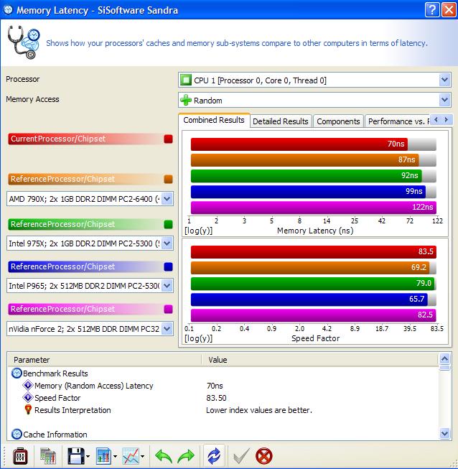This screenshot has height=469, width=458.
Task: Switch to the Detailed Results tab
Action: (281, 121)
